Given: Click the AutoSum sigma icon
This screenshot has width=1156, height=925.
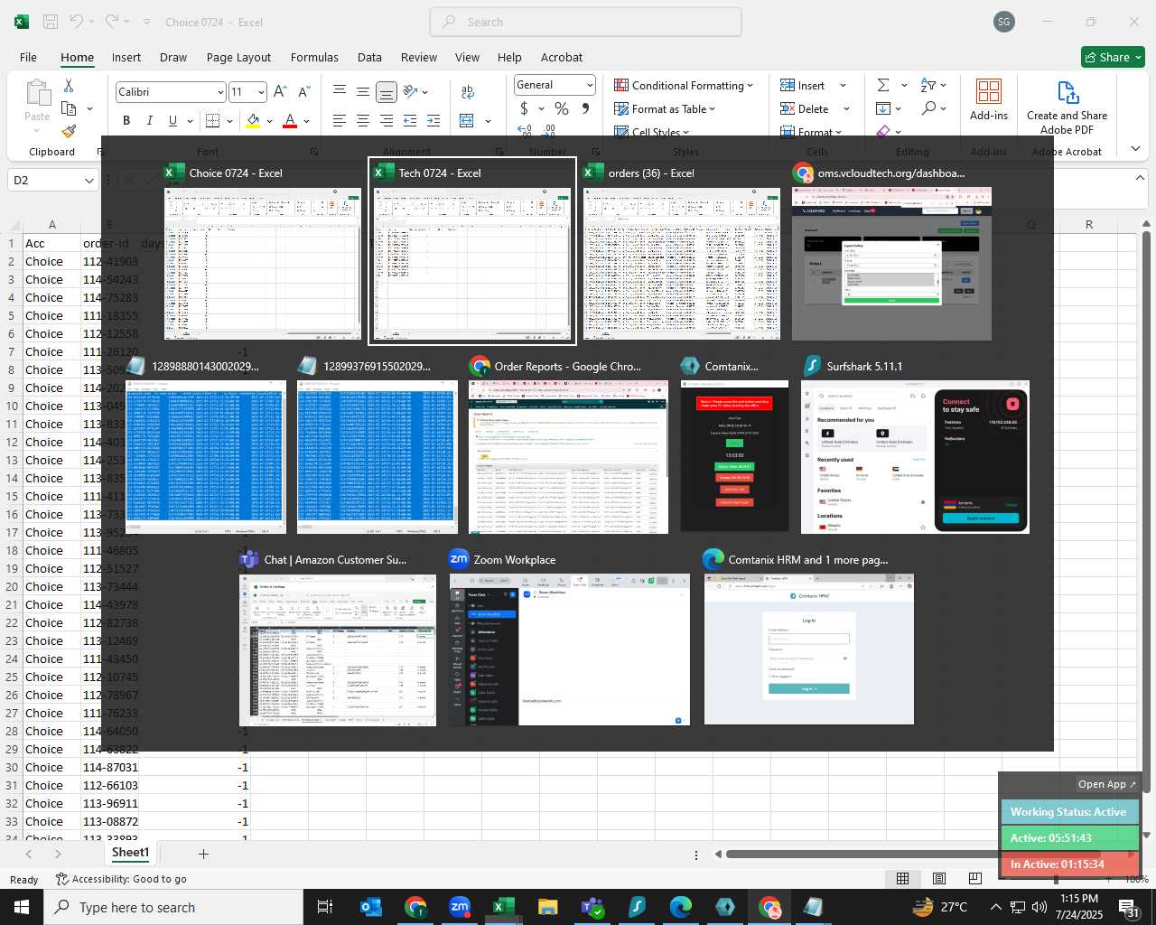Looking at the screenshot, I should (x=883, y=85).
